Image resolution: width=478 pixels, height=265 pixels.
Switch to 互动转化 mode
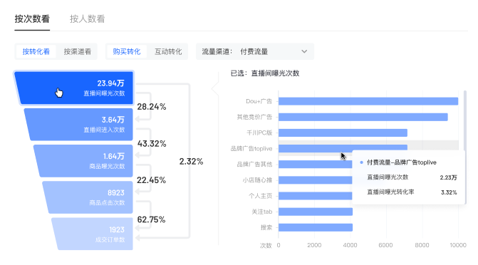[x=168, y=51]
